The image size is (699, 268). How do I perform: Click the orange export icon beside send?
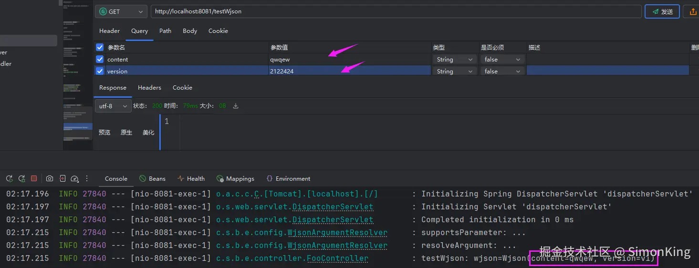(x=693, y=11)
